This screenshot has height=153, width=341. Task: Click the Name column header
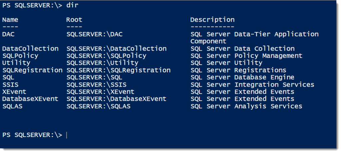click(x=10, y=20)
